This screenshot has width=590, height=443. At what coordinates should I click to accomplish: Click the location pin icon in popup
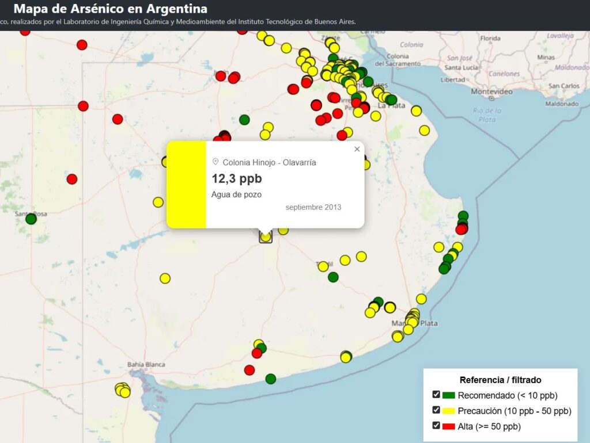(215, 162)
